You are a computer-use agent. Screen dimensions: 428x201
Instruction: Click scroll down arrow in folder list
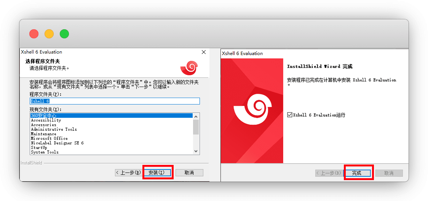[x=196, y=151]
